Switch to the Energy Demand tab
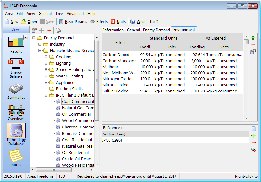 pyautogui.click(x=157, y=30)
